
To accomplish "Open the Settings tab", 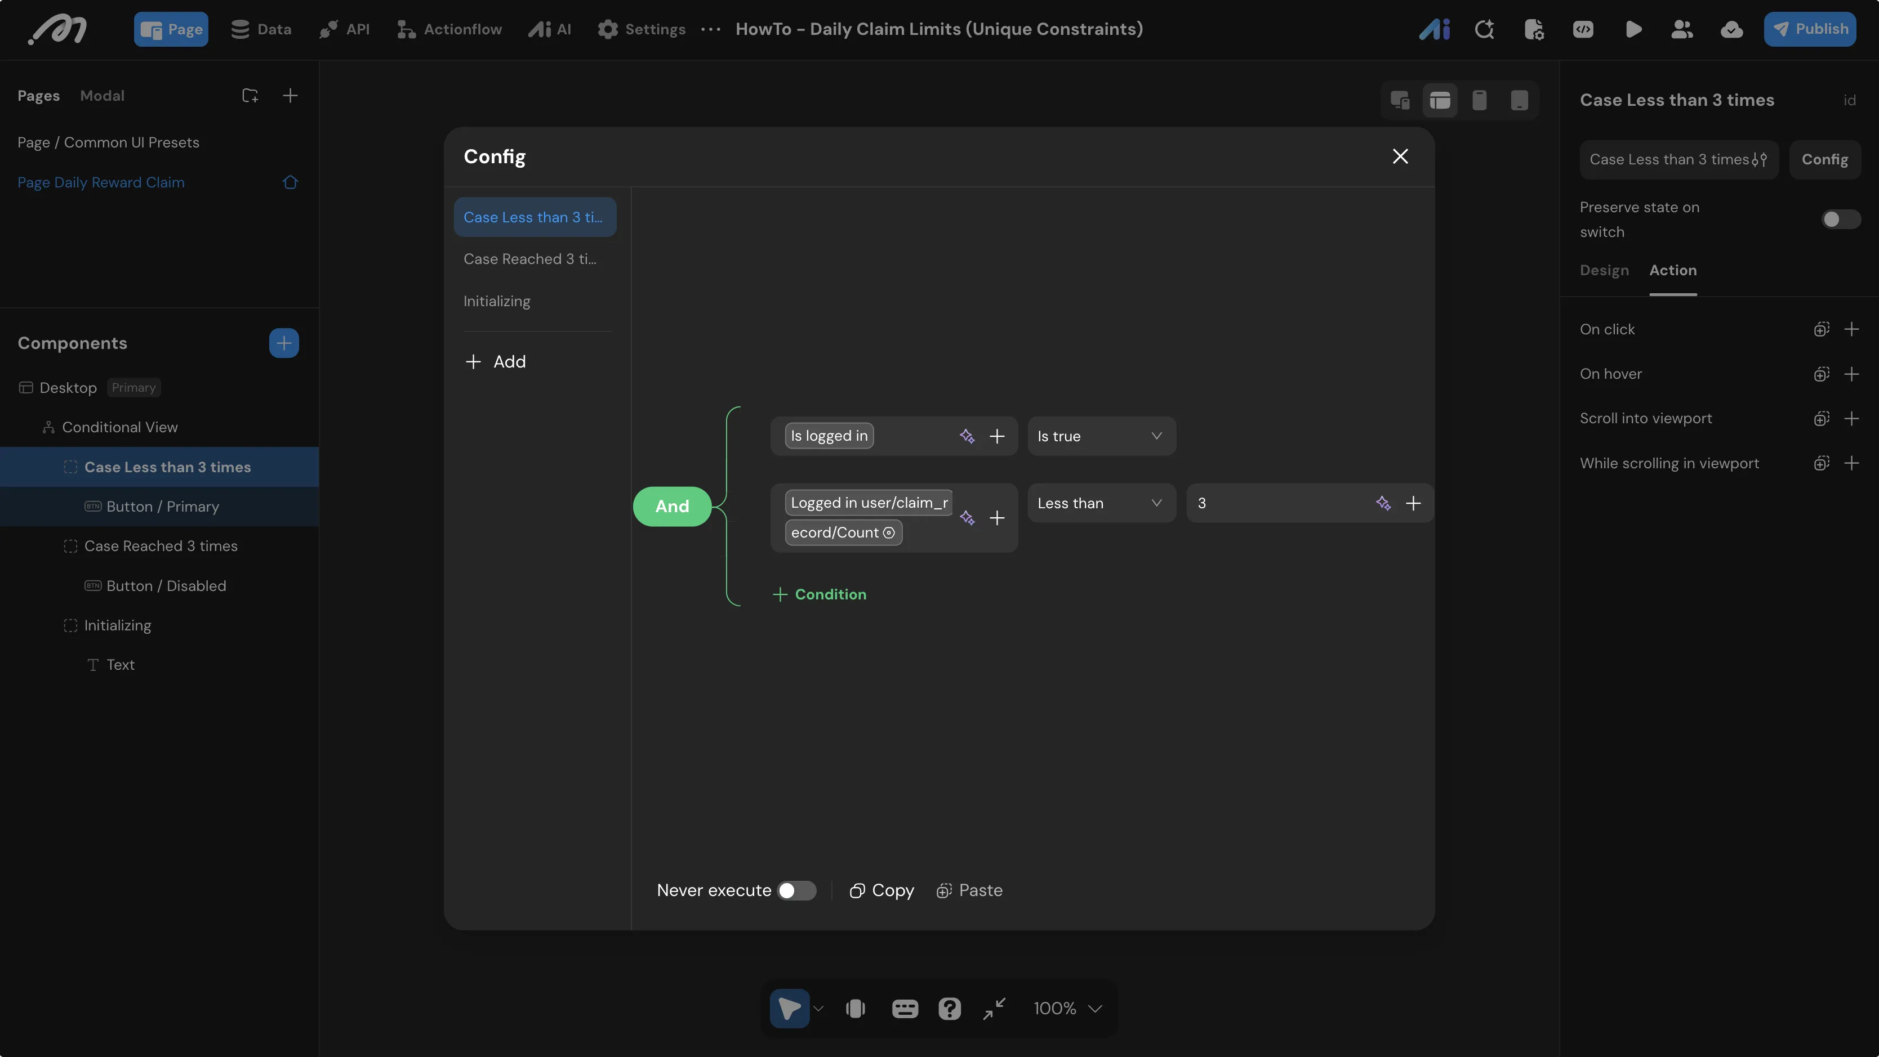I will (x=641, y=29).
